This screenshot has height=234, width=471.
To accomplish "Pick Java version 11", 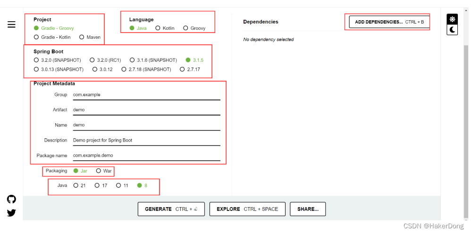I will pos(122,185).
